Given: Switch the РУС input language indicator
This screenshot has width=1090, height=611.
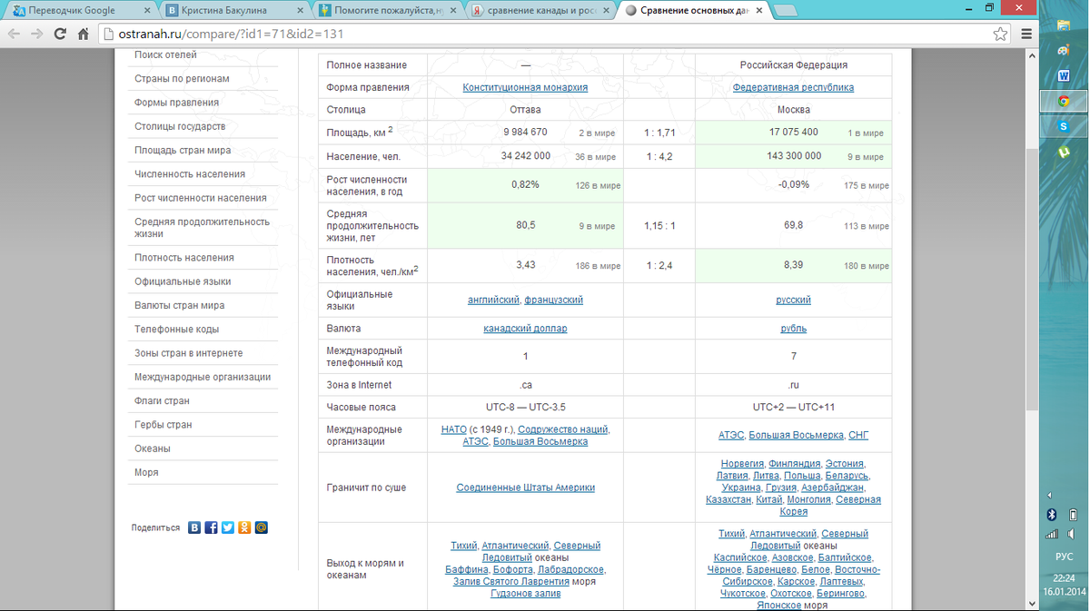Looking at the screenshot, I should pos(1063,557).
